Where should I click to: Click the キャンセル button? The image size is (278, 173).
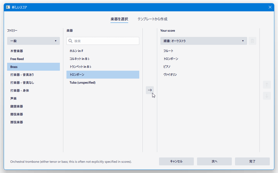tap(176, 161)
